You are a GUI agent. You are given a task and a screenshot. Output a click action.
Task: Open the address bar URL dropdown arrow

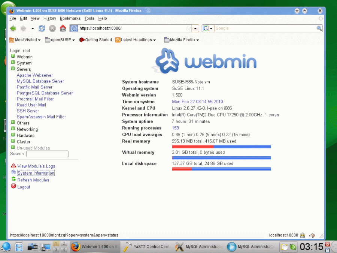click(x=195, y=28)
